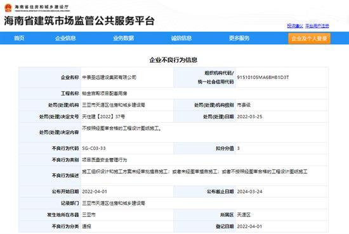
Task: Select publish start date 2022-04-01
Action: coord(95,192)
